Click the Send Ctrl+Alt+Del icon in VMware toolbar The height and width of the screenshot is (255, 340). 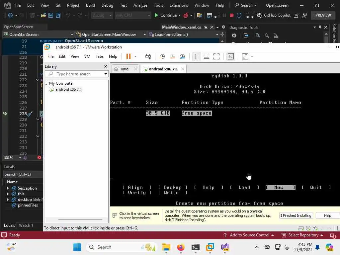pos(148,56)
